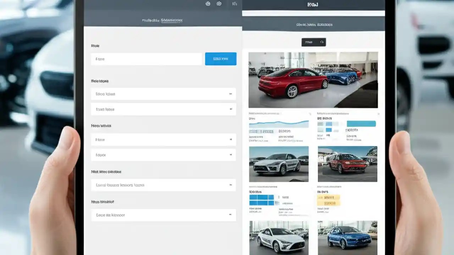The image size is (454, 255).
Task: Toggle the dark switch above the showroom hero image
Action: [x=314, y=42]
